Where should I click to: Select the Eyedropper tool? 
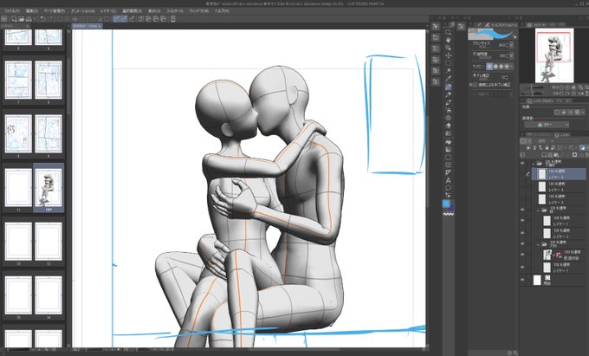point(448,79)
